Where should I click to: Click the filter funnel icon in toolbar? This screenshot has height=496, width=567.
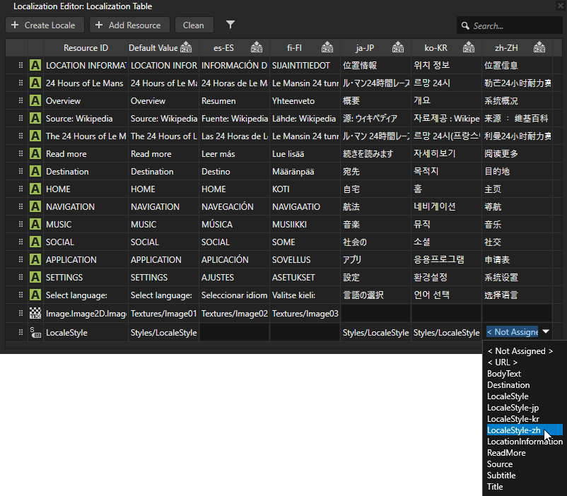coord(230,25)
